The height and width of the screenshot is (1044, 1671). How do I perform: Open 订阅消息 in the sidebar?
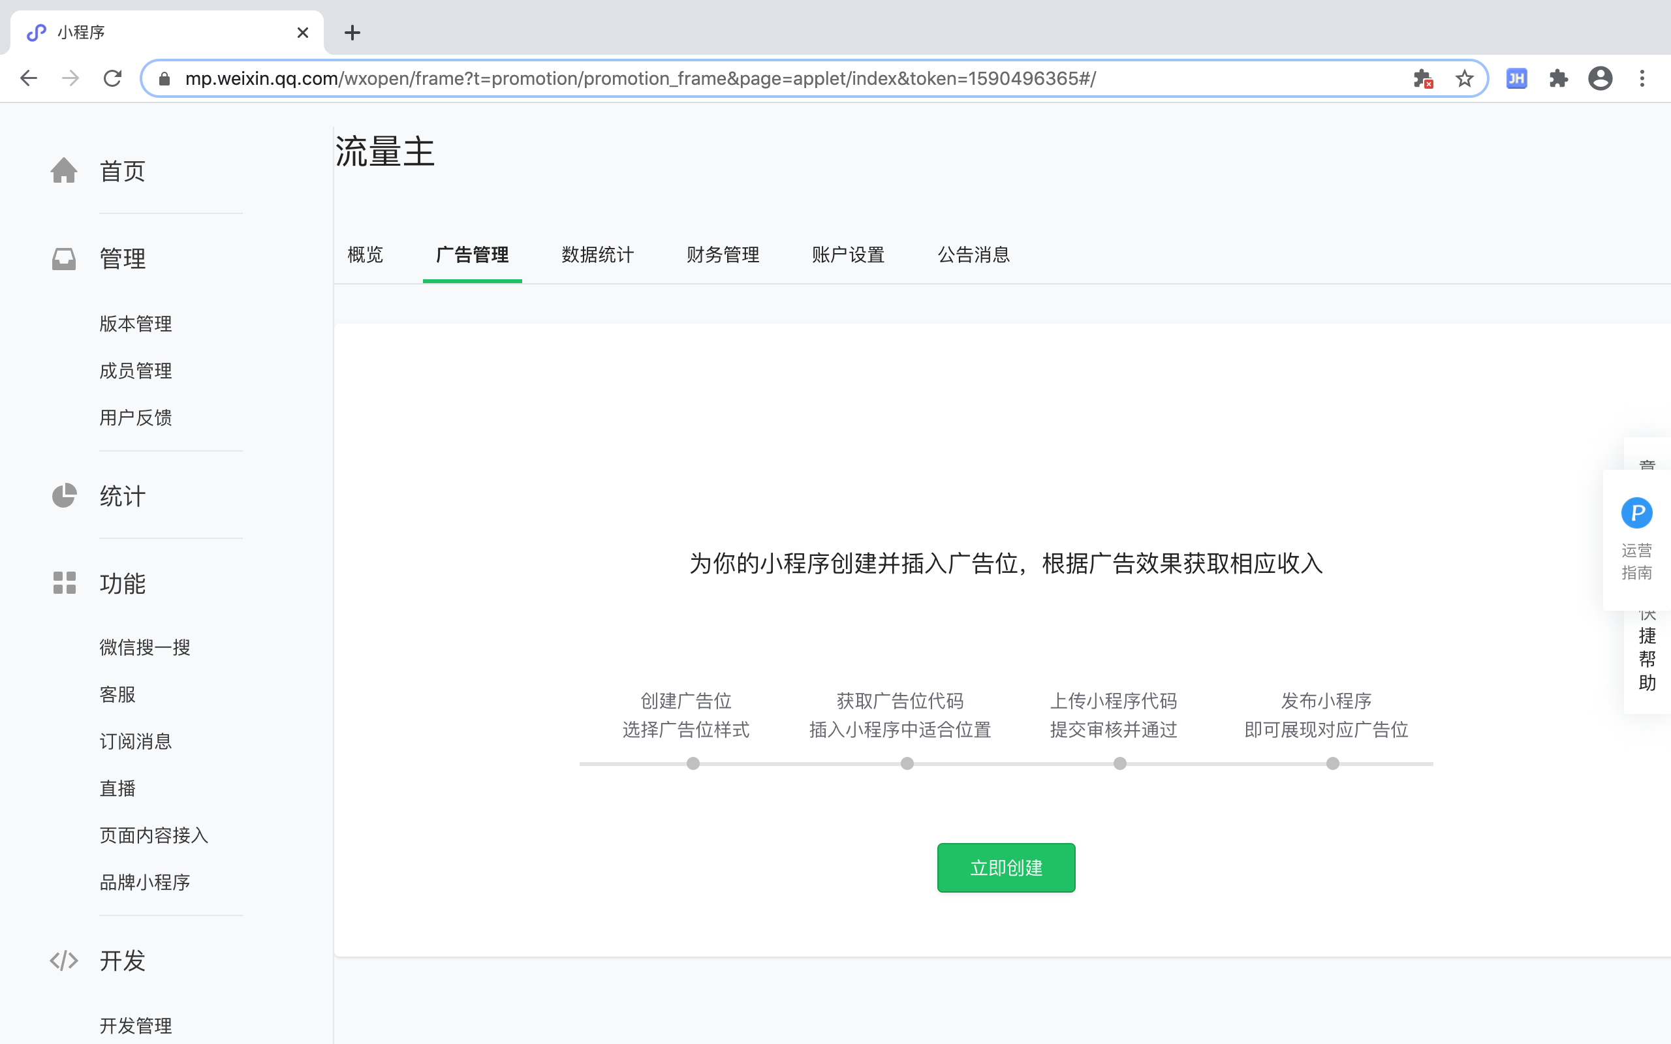click(135, 742)
